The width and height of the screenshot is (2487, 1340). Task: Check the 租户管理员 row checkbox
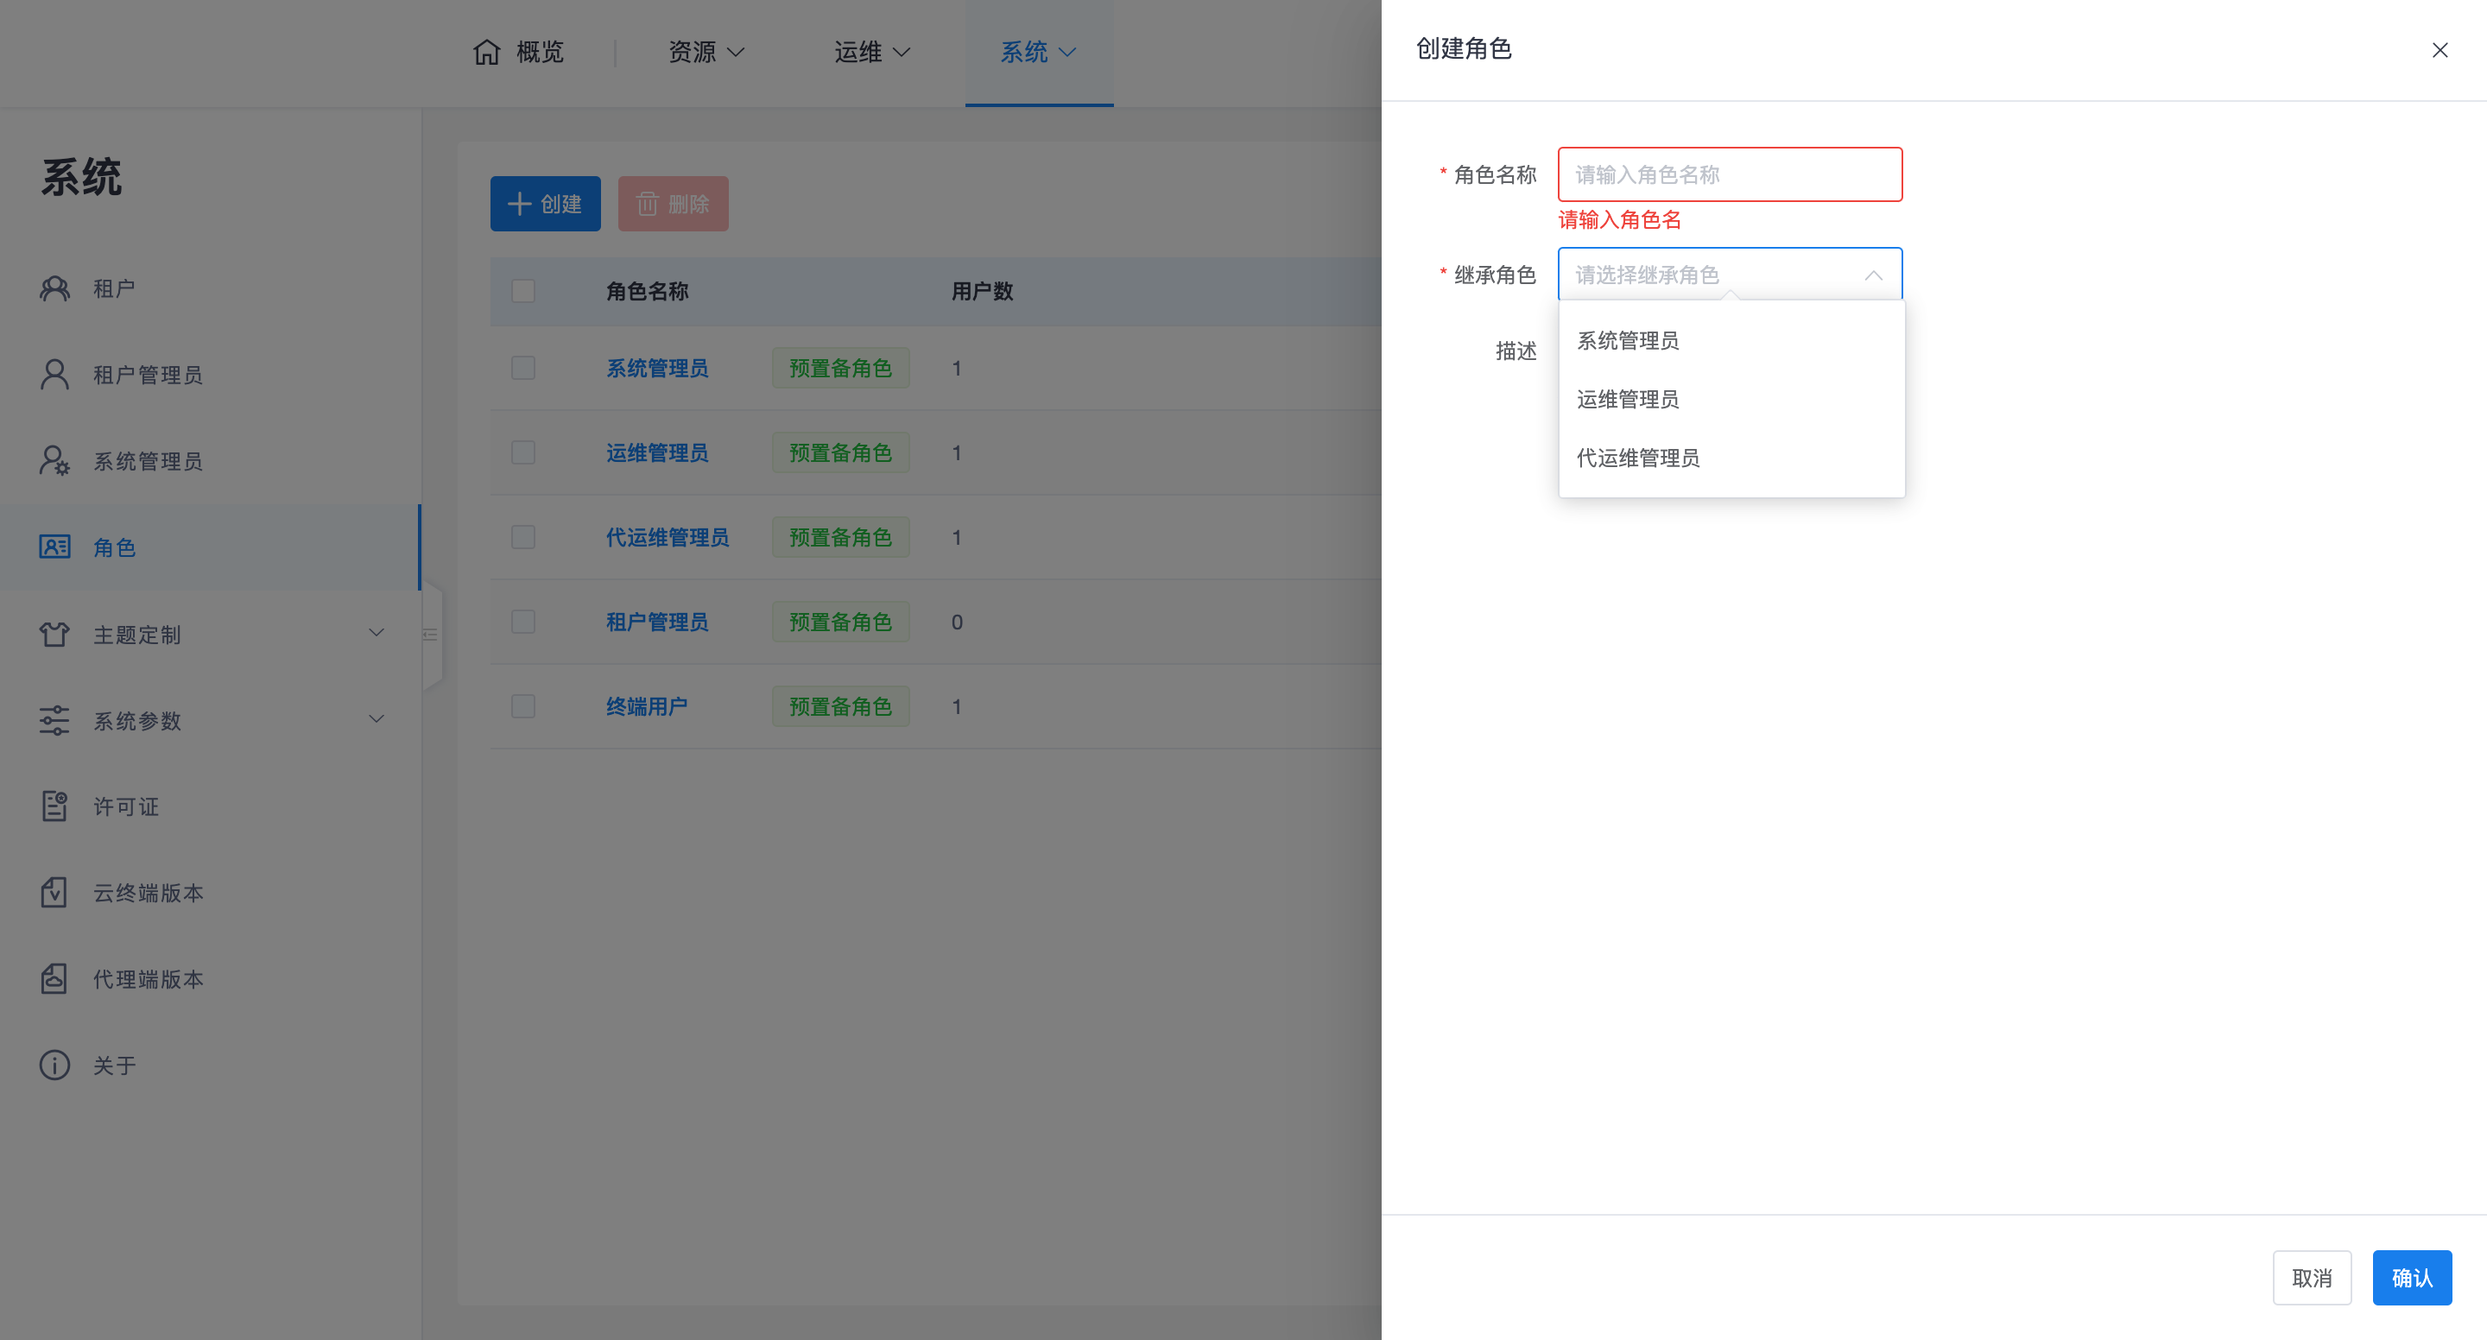pos(523,622)
